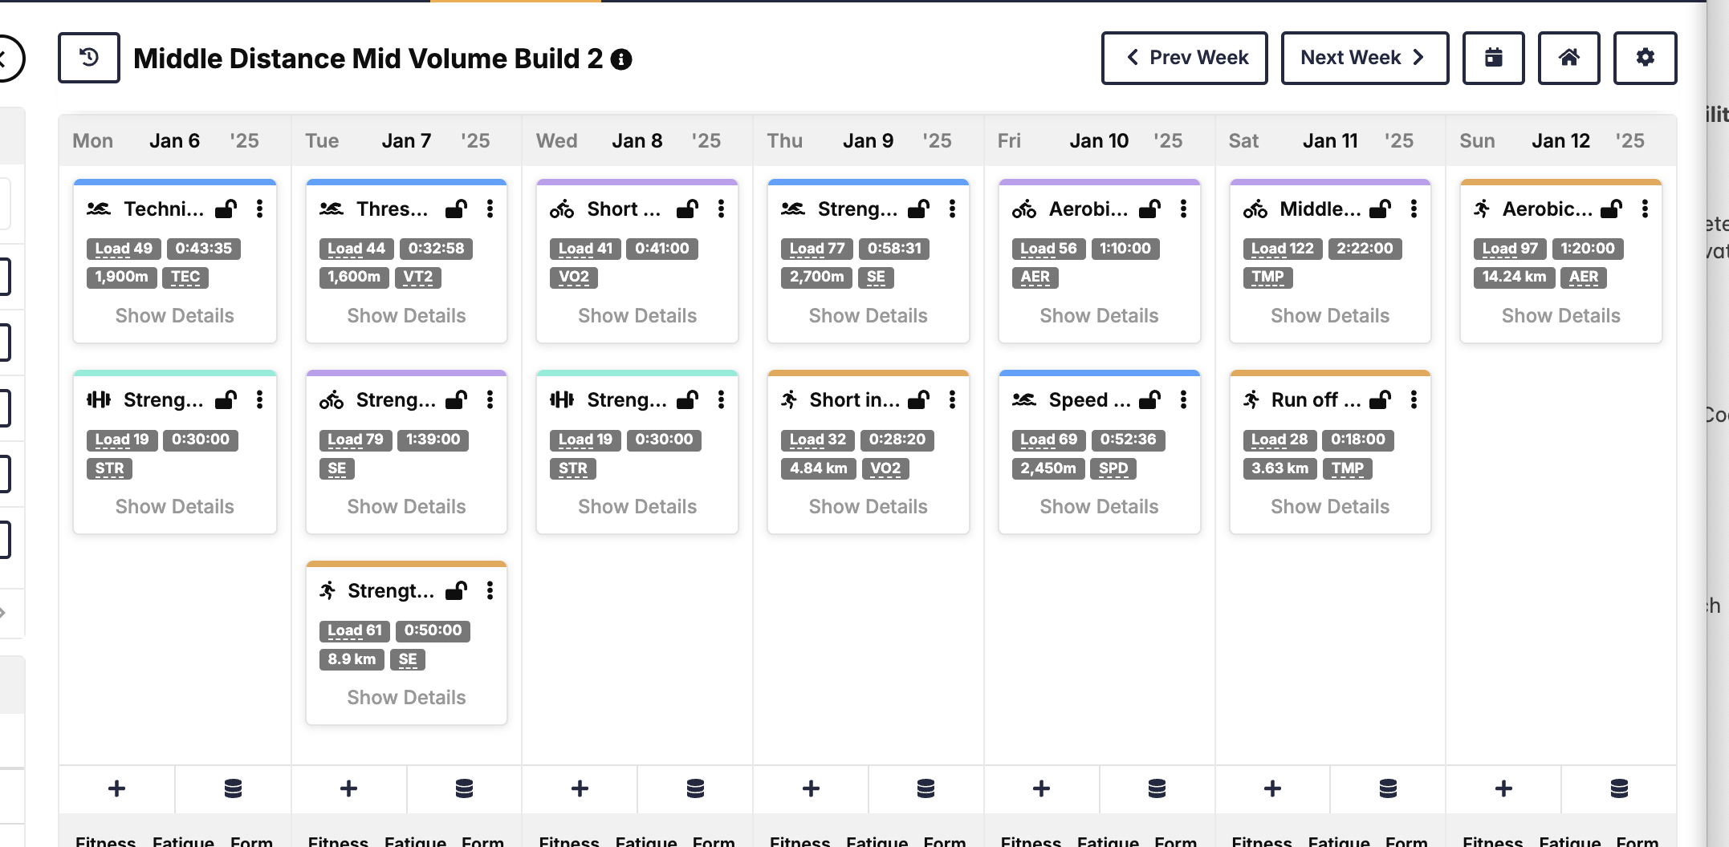
Task: Show Details for Saturday Run off workout
Action: [1330, 507]
